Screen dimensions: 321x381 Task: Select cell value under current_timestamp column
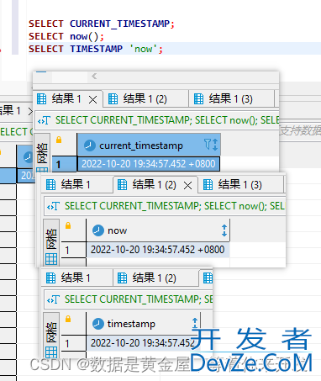tap(149, 164)
